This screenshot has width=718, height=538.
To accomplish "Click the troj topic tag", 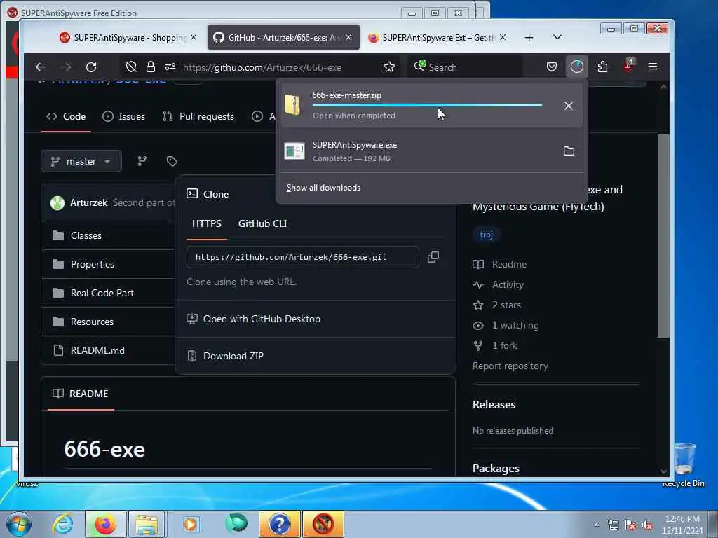I will coord(487,235).
